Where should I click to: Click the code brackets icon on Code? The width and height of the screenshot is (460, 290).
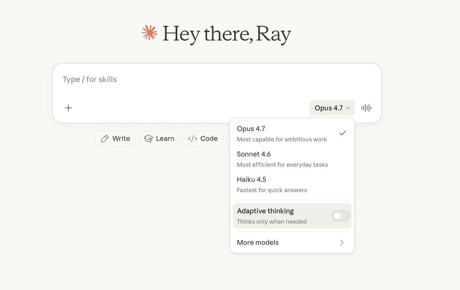click(193, 138)
